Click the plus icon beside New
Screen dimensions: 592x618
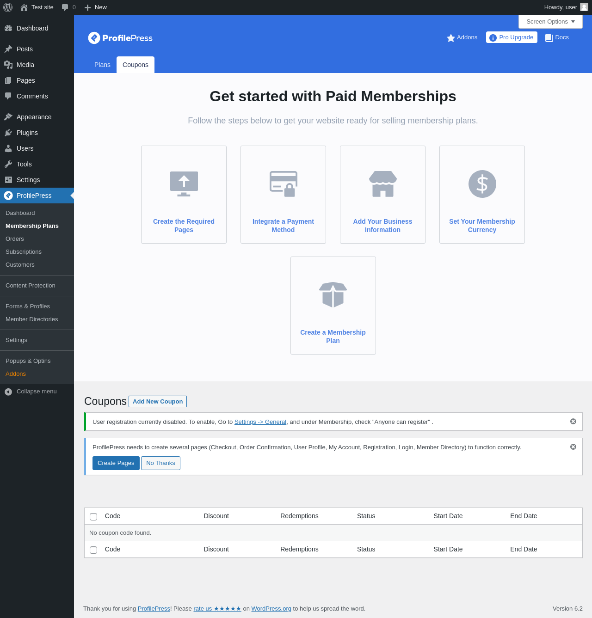(87, 7)
